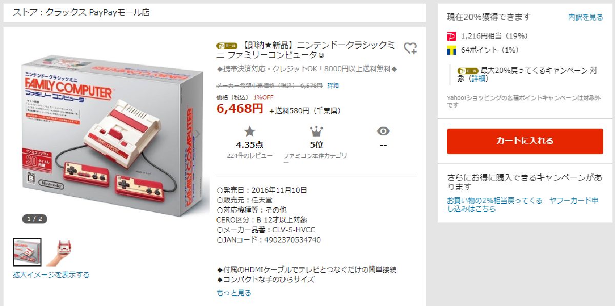Click the crown ranking icon

(316, 131)
